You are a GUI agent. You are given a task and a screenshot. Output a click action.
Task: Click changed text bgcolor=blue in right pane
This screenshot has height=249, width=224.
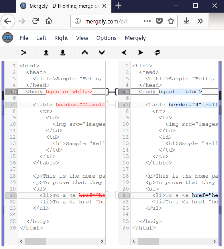(x=180, y=92)
